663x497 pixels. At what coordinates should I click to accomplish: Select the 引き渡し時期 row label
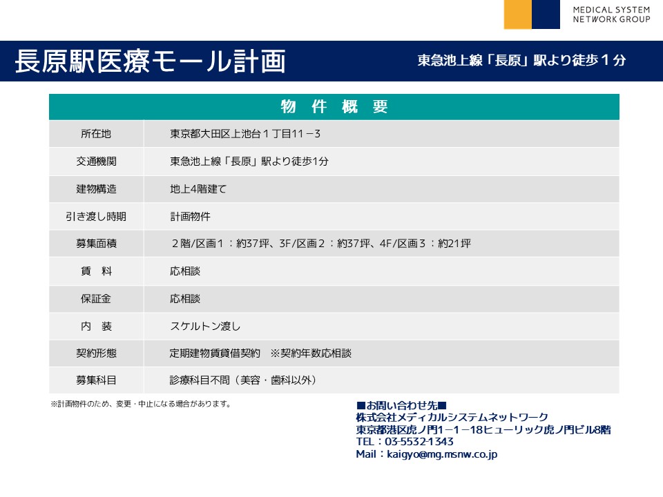pyautogui.click(x=96, y=216)
